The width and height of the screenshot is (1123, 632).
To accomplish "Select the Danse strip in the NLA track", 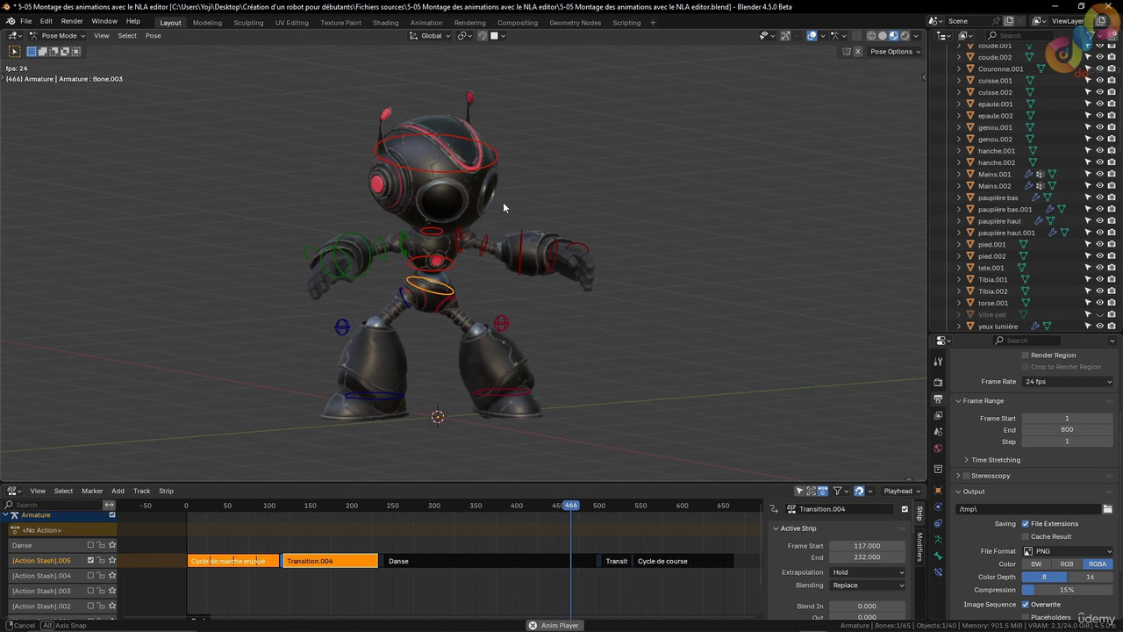I will click(490, 561).
